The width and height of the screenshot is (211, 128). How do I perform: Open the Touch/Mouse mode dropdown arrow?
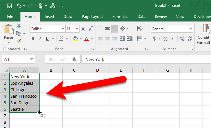click(x=46, y=6)
